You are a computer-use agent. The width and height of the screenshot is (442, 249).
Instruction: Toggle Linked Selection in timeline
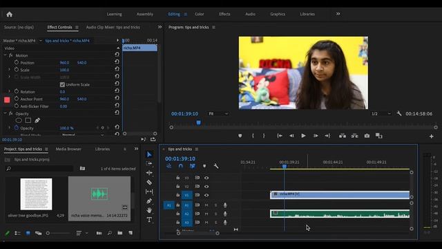(193, 166)
